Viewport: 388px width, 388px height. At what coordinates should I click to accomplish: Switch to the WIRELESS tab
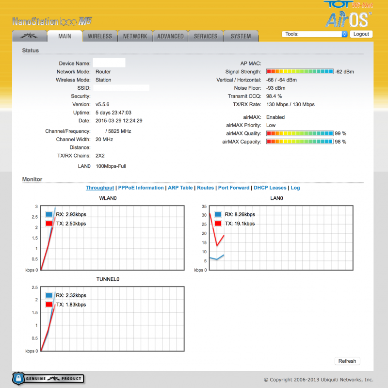coord(100,36)
